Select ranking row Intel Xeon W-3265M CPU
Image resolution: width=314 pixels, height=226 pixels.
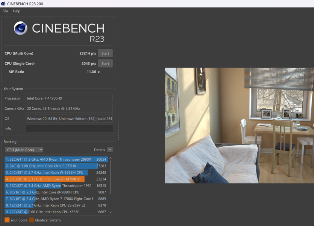coord(56,173)
